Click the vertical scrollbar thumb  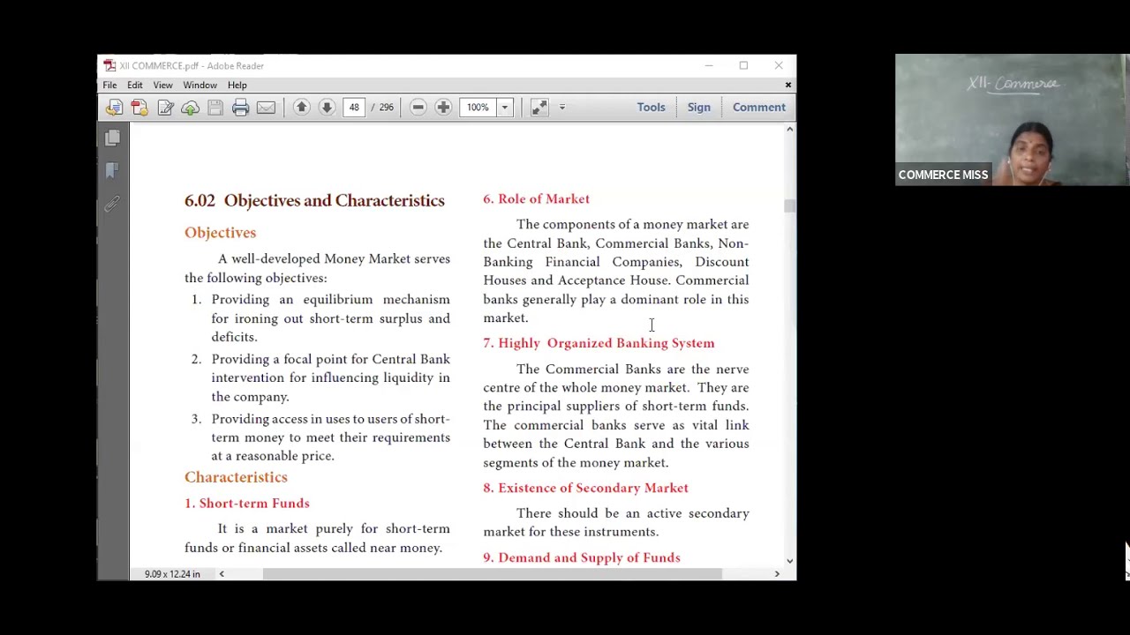tap(789, 205)
